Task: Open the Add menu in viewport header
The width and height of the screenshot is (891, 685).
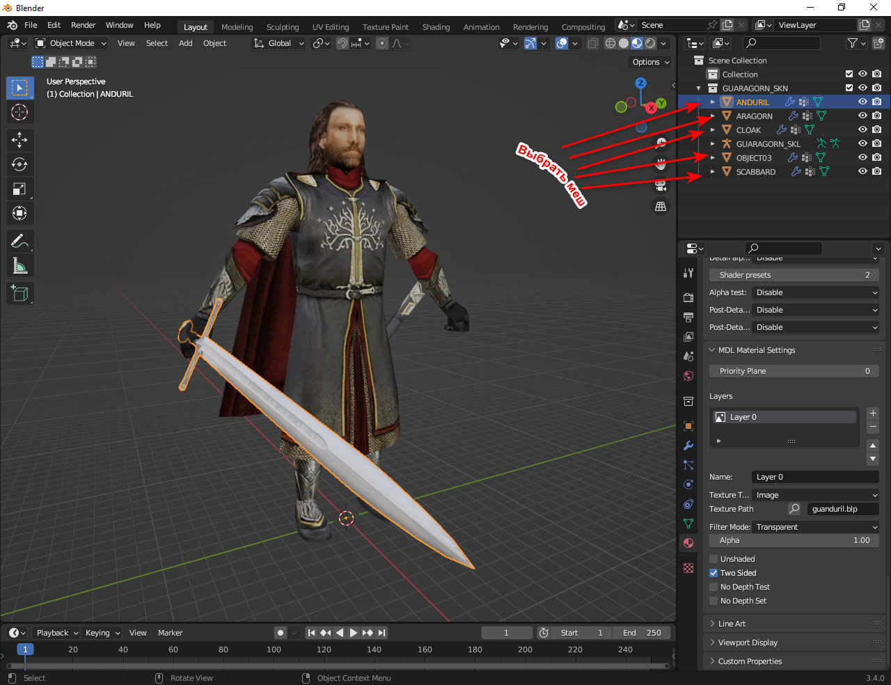Action: coord(185,43)
